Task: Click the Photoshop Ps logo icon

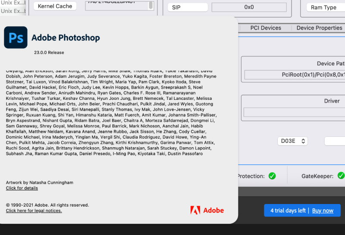Action: [x=16, y=37]
